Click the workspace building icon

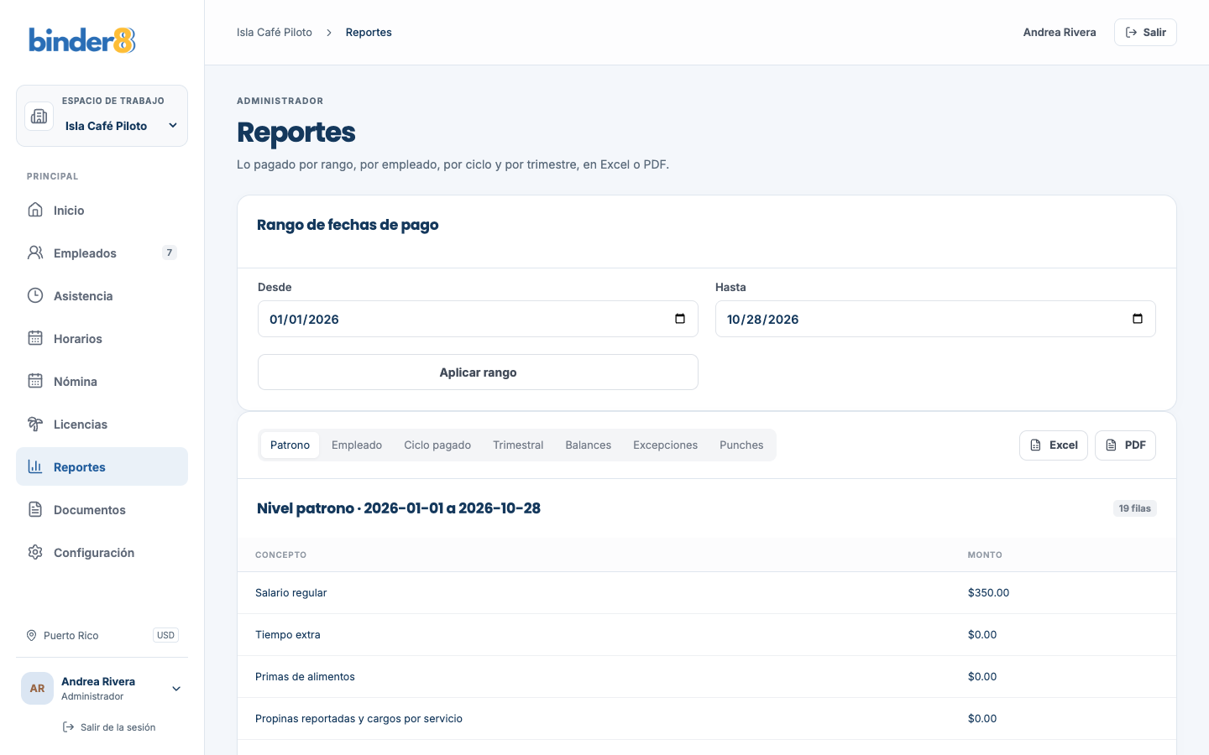coord(39,117)
